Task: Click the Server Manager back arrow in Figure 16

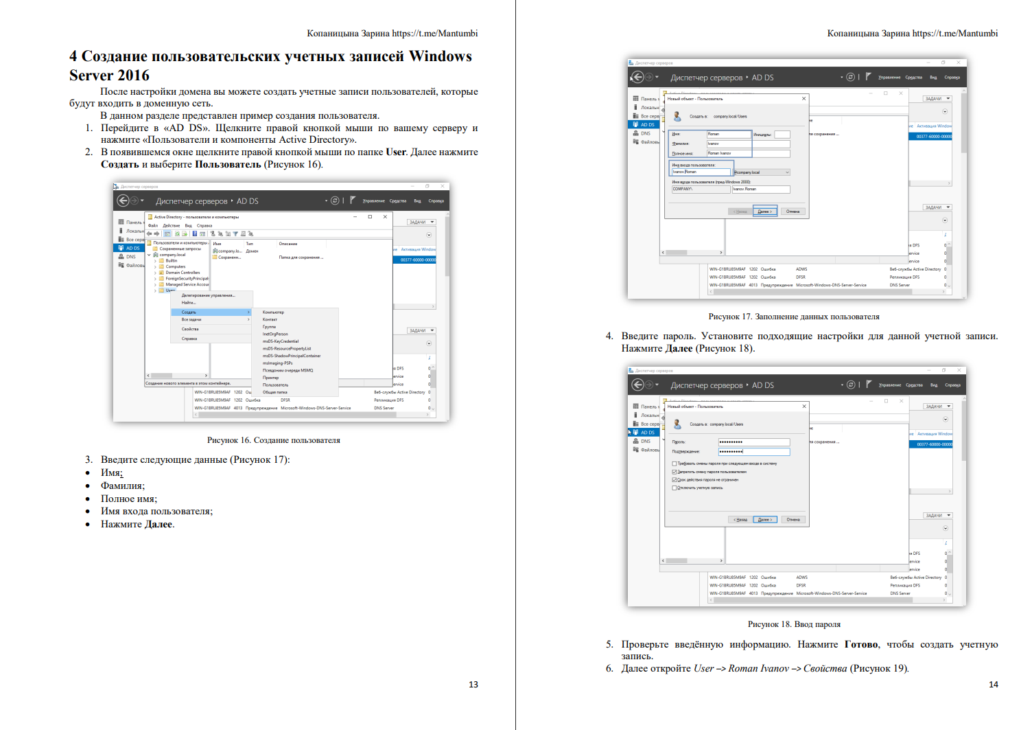Action: click(123, 201)
